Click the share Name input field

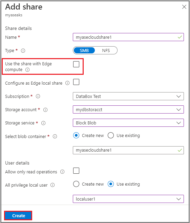tap(128, 37)
